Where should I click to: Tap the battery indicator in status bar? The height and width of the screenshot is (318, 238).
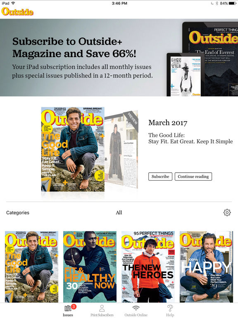pyautogui.click(x=233, y=3)
